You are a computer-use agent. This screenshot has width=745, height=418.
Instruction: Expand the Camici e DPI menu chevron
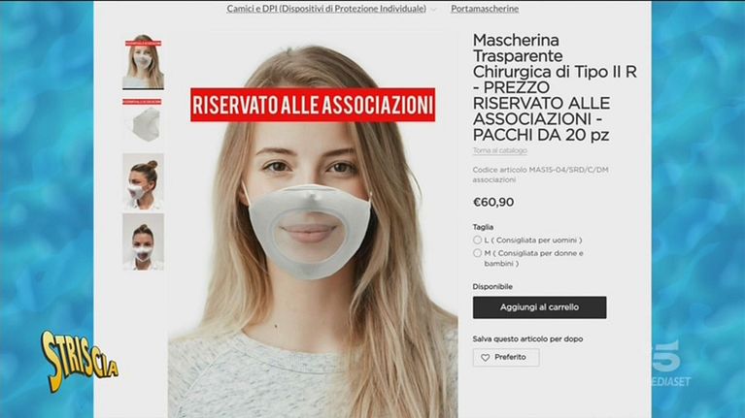[433, 10]
